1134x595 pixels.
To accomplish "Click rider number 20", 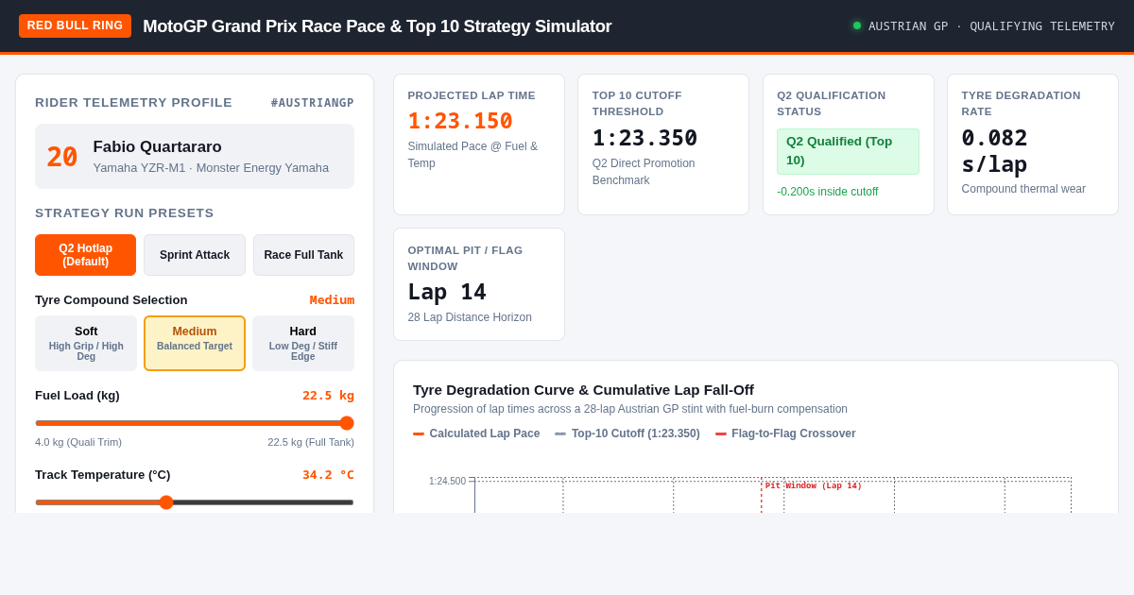I will pyautogui.click(x=62, y=157).
